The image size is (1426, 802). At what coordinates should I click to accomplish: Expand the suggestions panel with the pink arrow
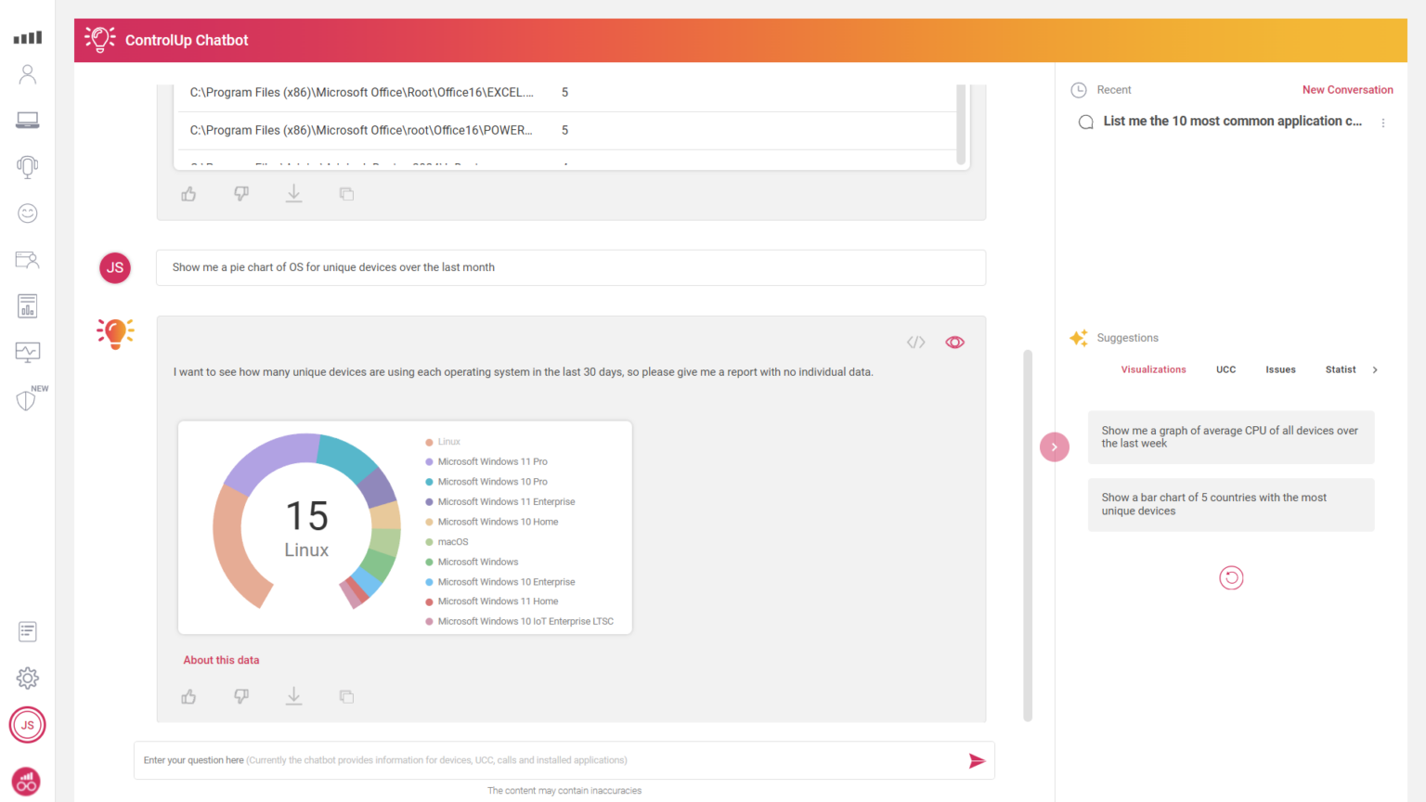point(1054,446)
